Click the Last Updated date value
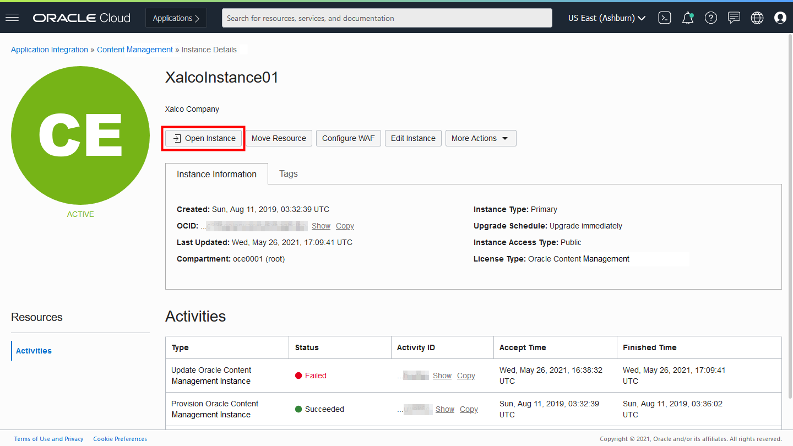The height and width of the screenshot is (446, 793). (x=292, y=242)
